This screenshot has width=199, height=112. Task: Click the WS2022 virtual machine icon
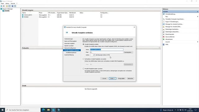[23, 17]
